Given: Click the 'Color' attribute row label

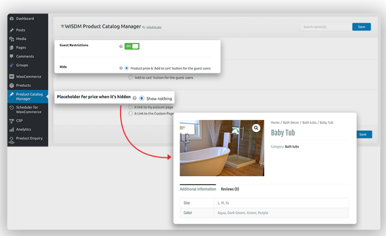Looking at the screenshot, I should tap(188, 212).
